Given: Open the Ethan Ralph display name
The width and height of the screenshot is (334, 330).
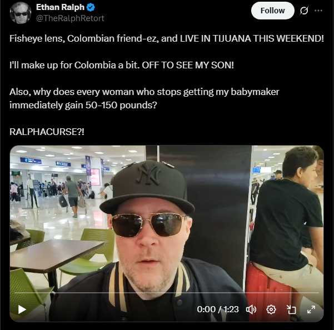Looking at the screenshot, I should click(60, 7).
